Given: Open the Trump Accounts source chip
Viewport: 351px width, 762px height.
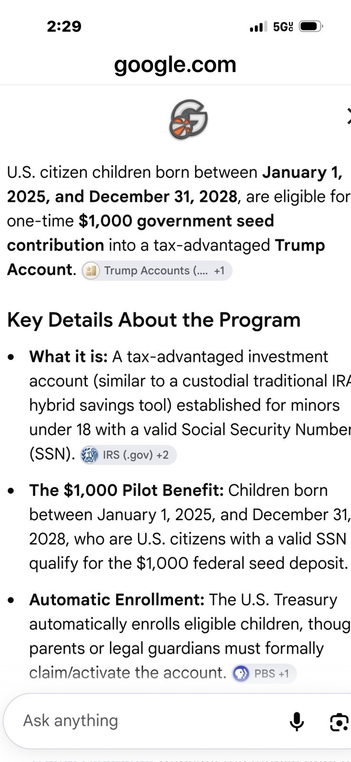Looking at the screenshot, I should pos(157,271).
